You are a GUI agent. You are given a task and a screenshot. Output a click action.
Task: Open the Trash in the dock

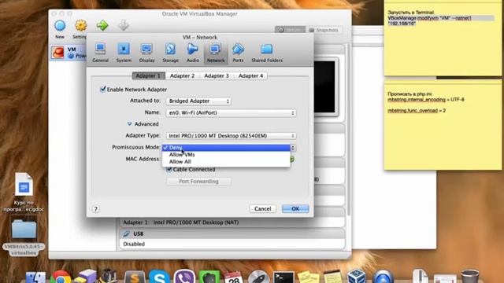(469, 277)
